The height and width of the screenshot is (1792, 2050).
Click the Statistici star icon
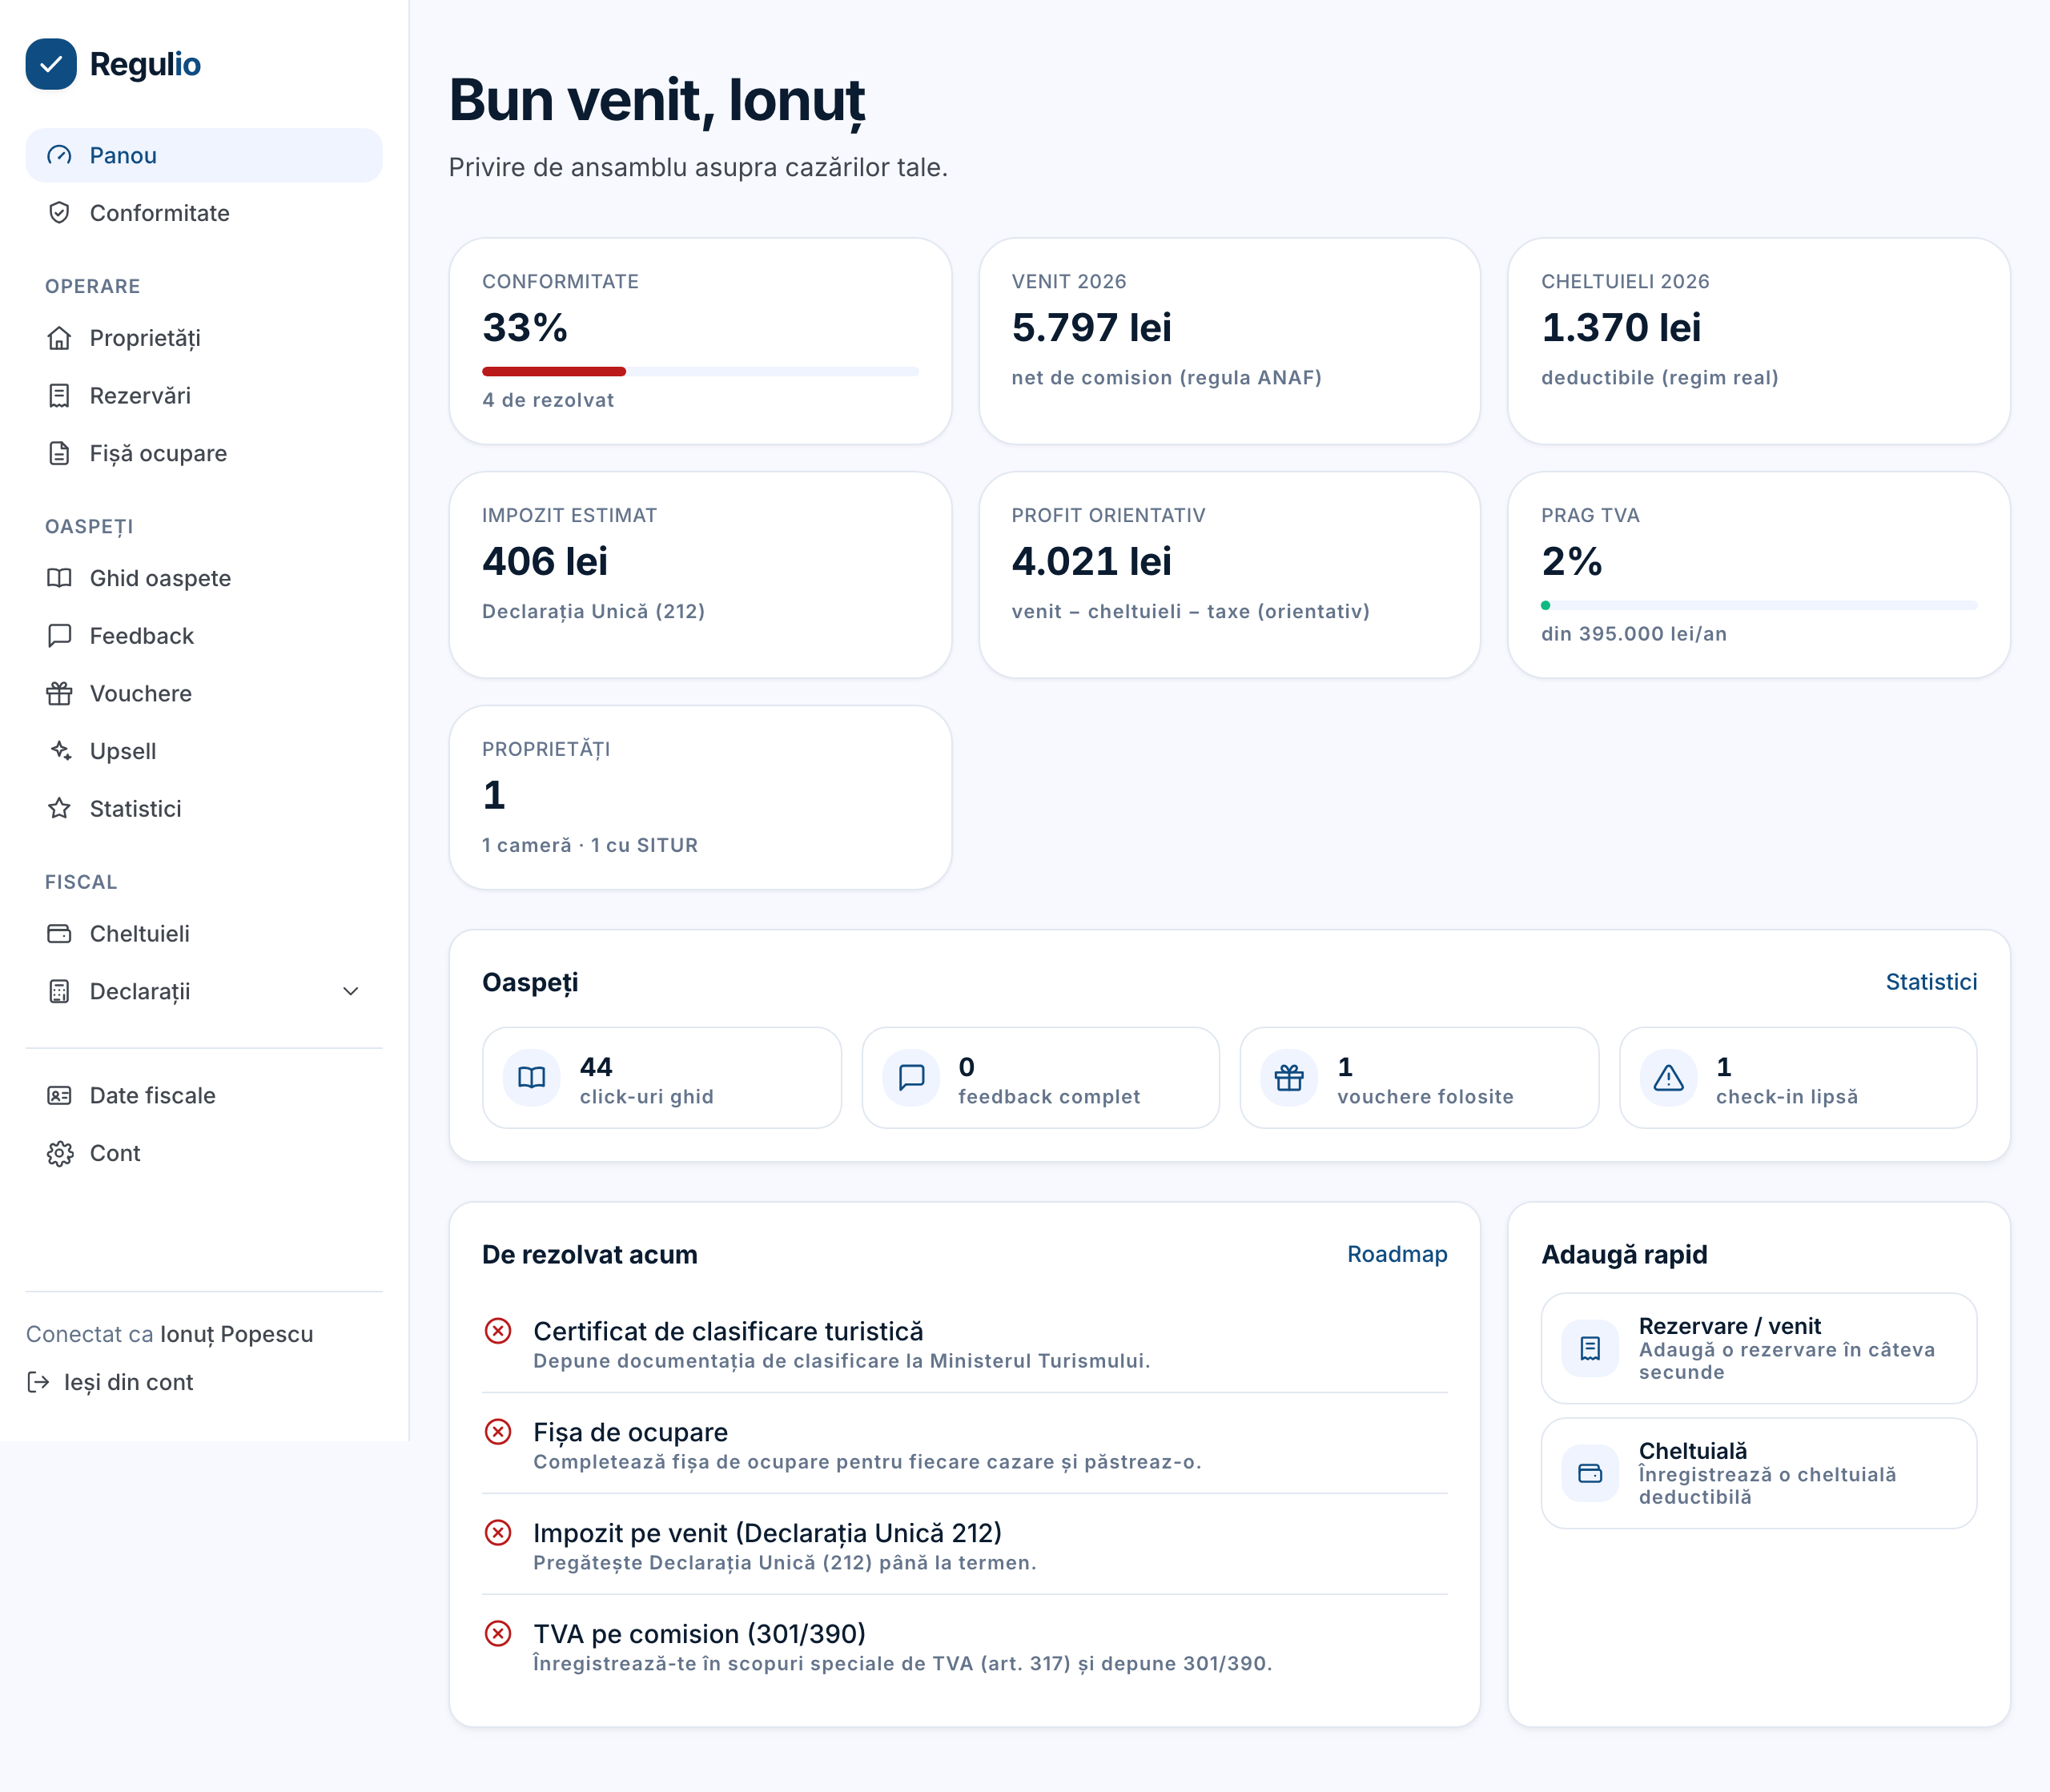tap(60, 808)
